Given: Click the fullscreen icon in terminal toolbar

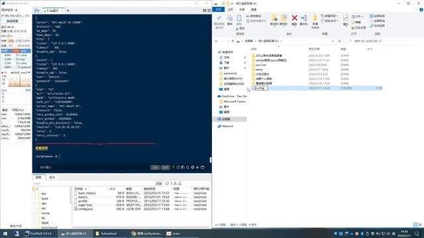Looking at the screenshot, I should click(203, 167).
